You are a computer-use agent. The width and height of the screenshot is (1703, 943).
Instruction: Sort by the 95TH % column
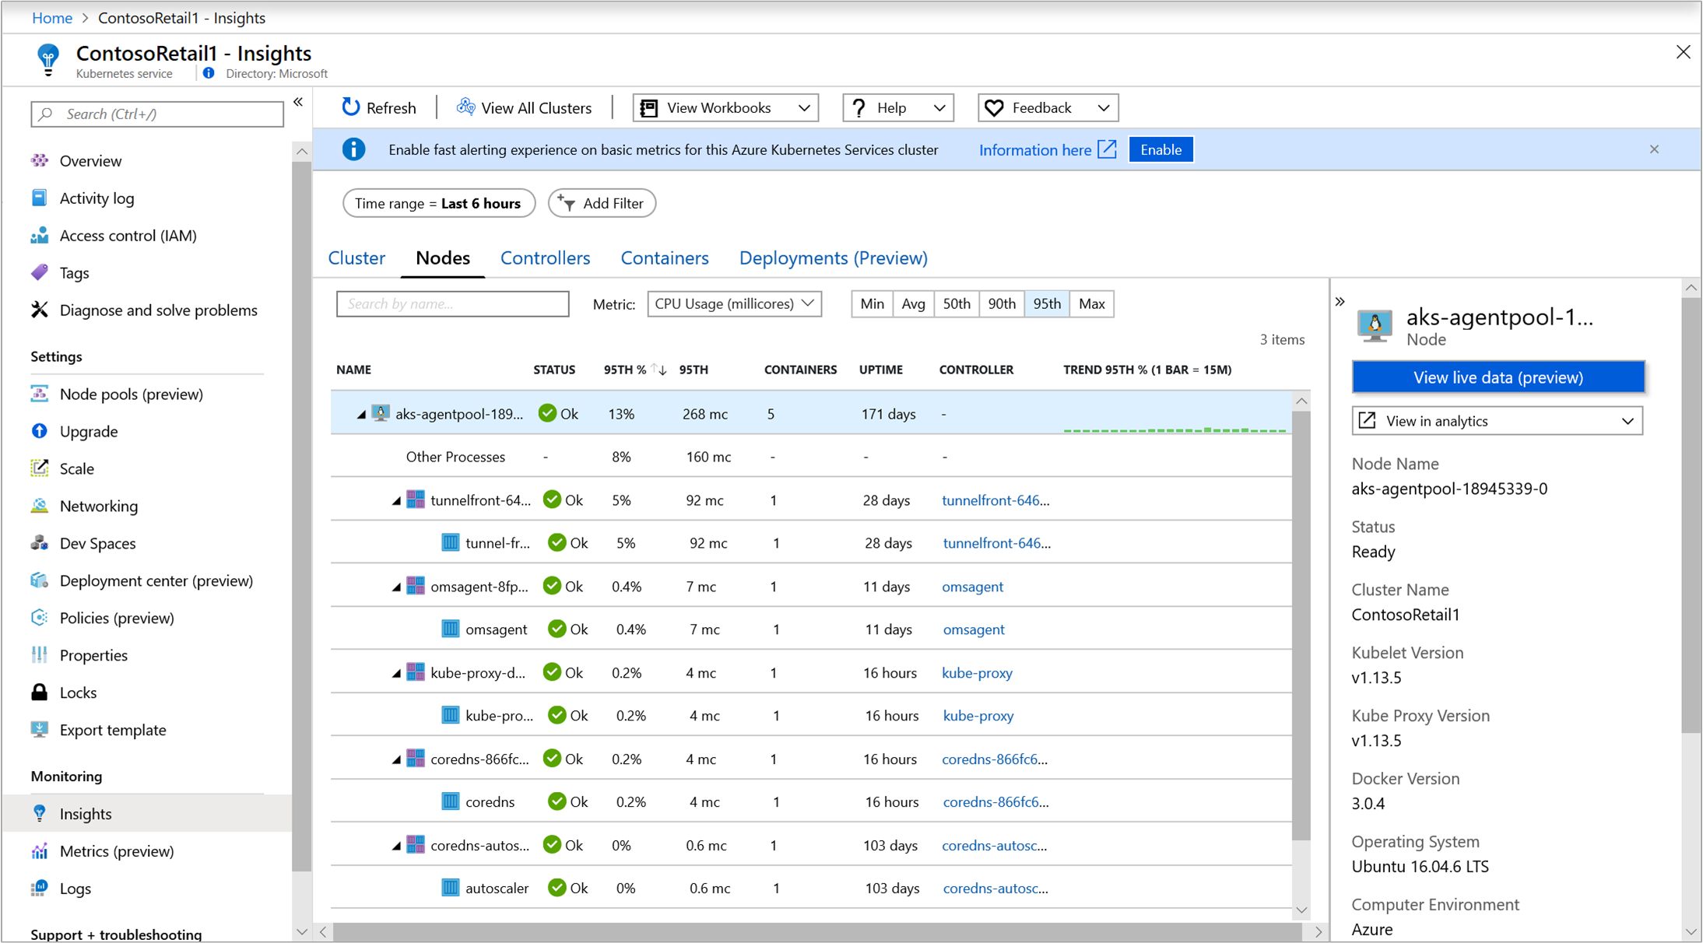(x=634, y=370)
